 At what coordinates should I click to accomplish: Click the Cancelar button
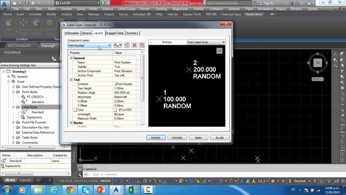177,138
